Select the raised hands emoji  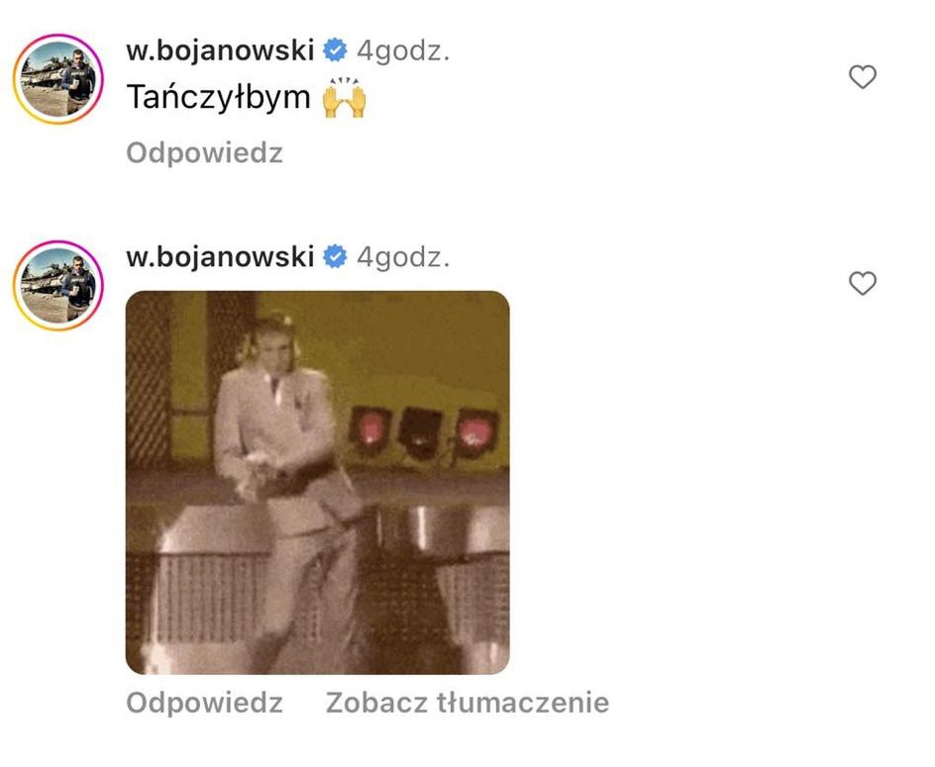click(x=344, y=98)
